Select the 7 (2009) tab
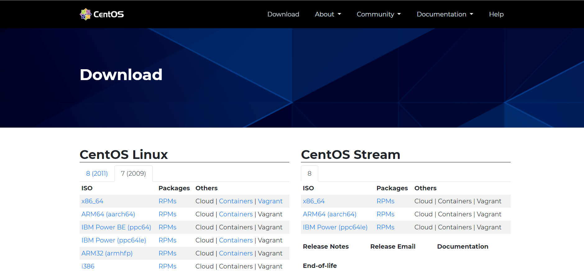Screen dimensions: 584x271 coord(133,174)
